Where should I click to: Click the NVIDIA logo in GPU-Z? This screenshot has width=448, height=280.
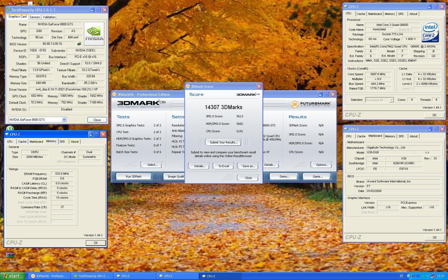[94, 34]
